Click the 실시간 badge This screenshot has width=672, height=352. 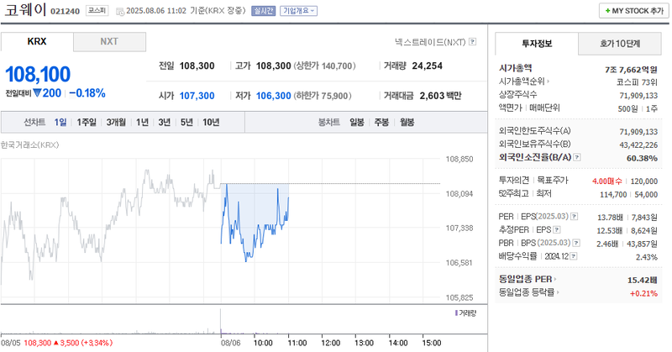[263, 11]
